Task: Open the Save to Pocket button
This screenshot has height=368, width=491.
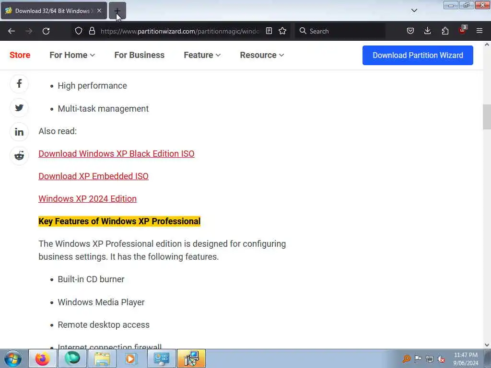Action: pyautogui.click(x=410, y=31)
